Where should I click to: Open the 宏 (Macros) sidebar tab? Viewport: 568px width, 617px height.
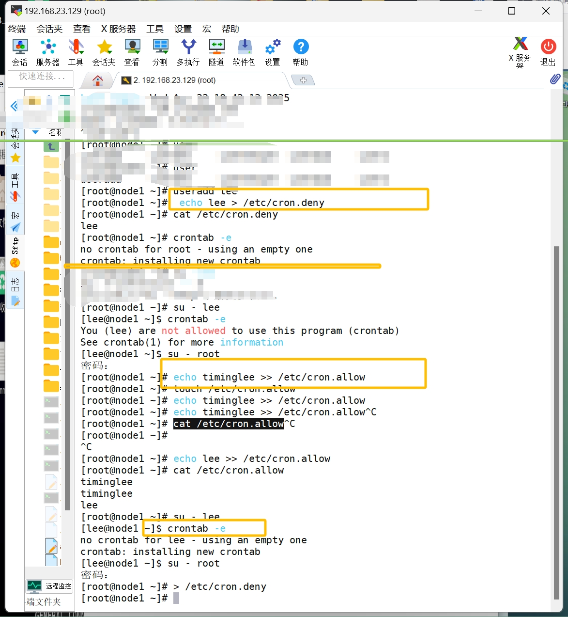tap(15, 221)
